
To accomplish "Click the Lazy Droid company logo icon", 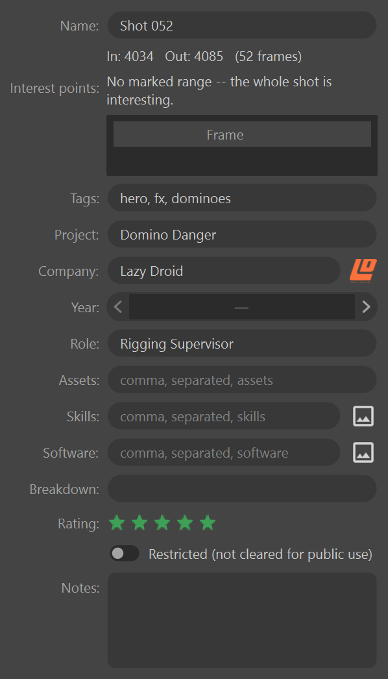I will (x=363, y=271).
